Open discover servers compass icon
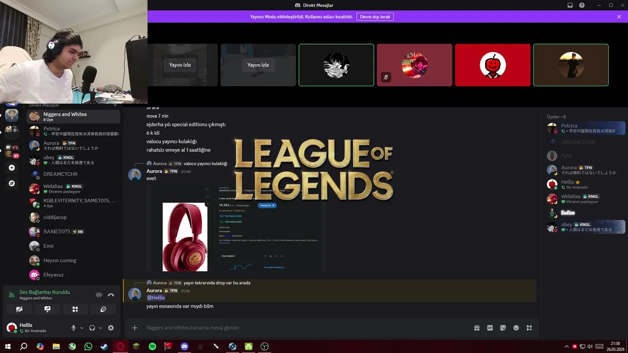 12,183
